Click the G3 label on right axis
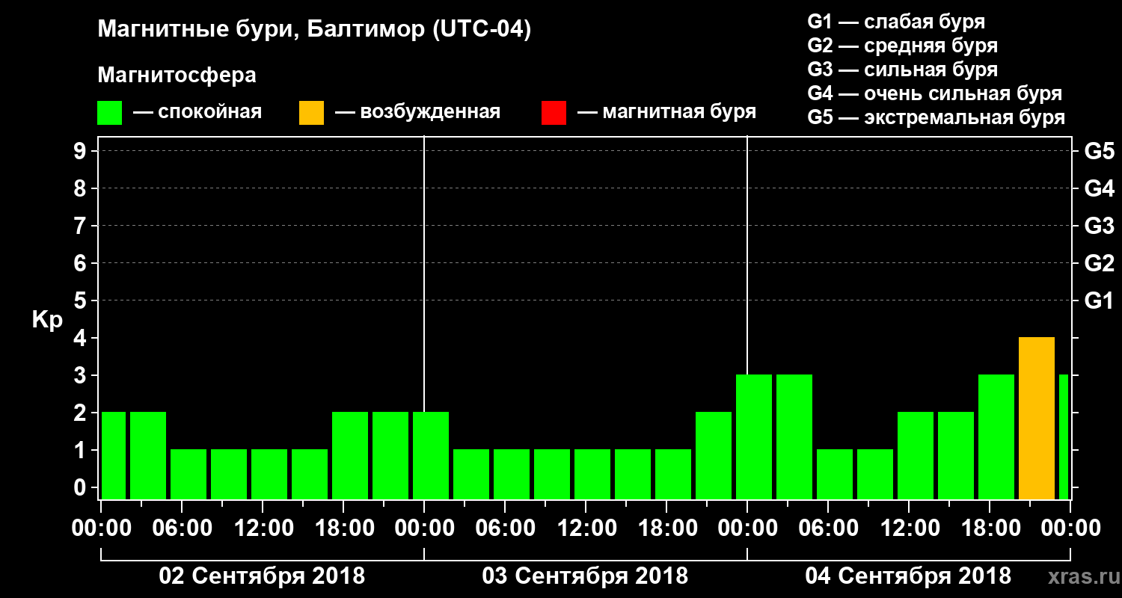This screenshot has height=598, width=1122. point(1100,226)
